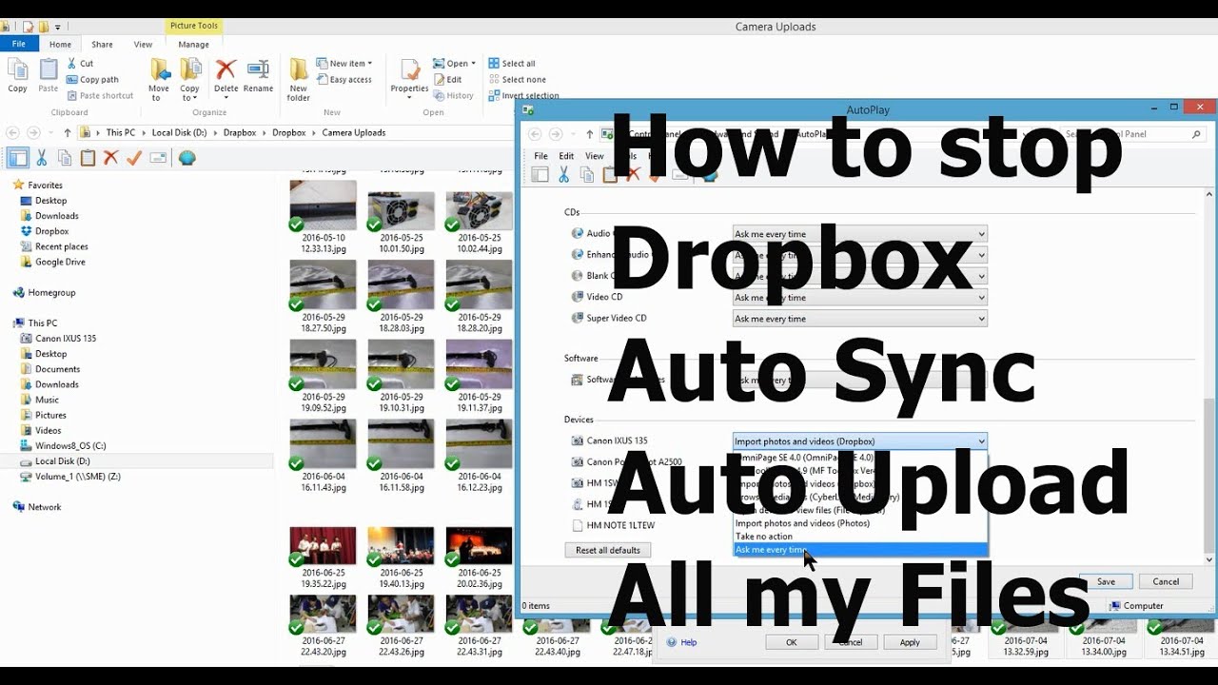Click the scissors icon in Explorer toolbar
This screenshot has width=1218, height=685.
[42, 158]
